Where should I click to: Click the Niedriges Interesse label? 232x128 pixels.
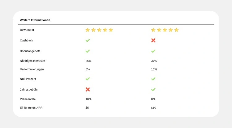coord(32,61)
